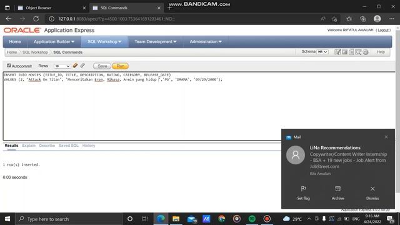Click the browser back arrow
This screenshot has width=400, height=225.
(8, 19)
